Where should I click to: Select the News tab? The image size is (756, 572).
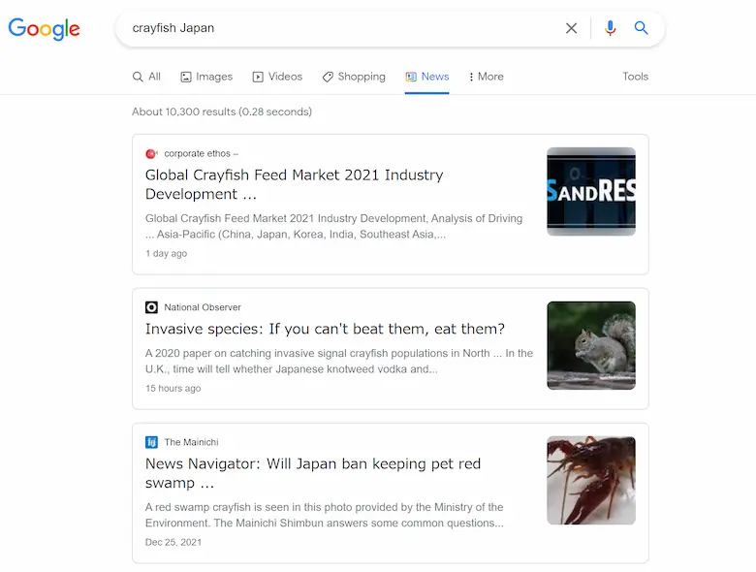coord(427,77)
